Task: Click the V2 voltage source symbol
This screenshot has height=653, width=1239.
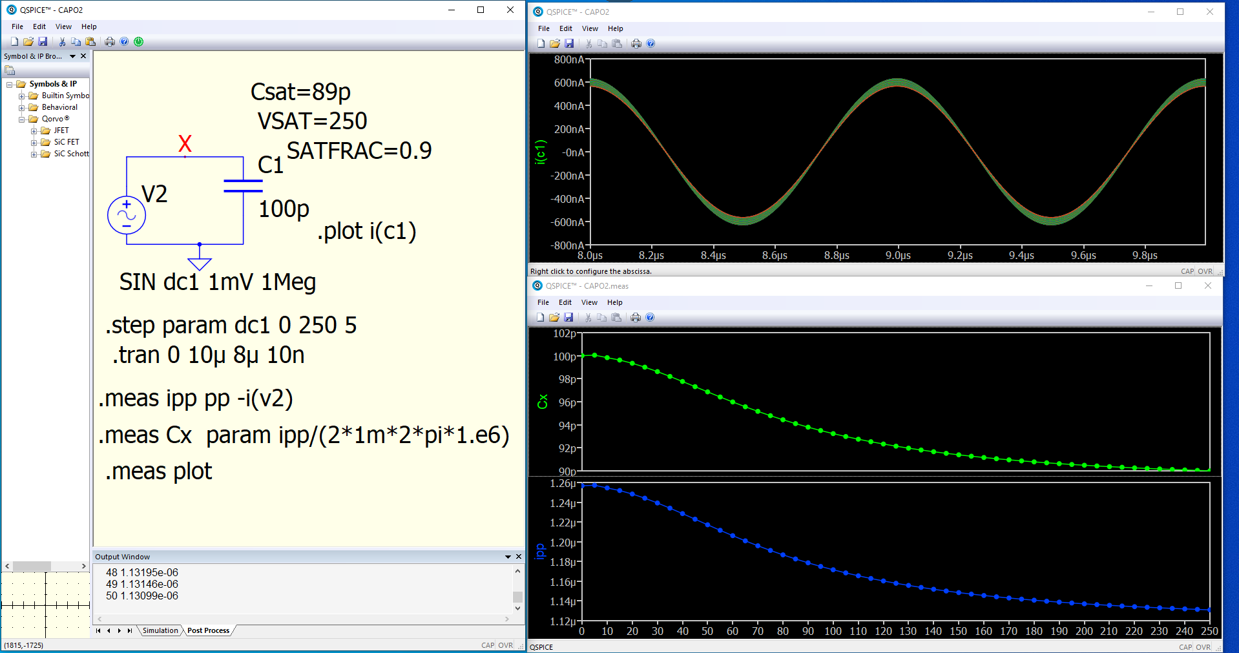Action: pos(127,215)
